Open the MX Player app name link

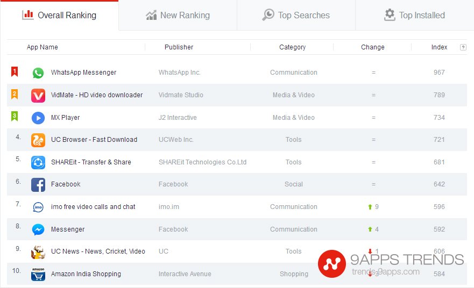tap(65, 118)
